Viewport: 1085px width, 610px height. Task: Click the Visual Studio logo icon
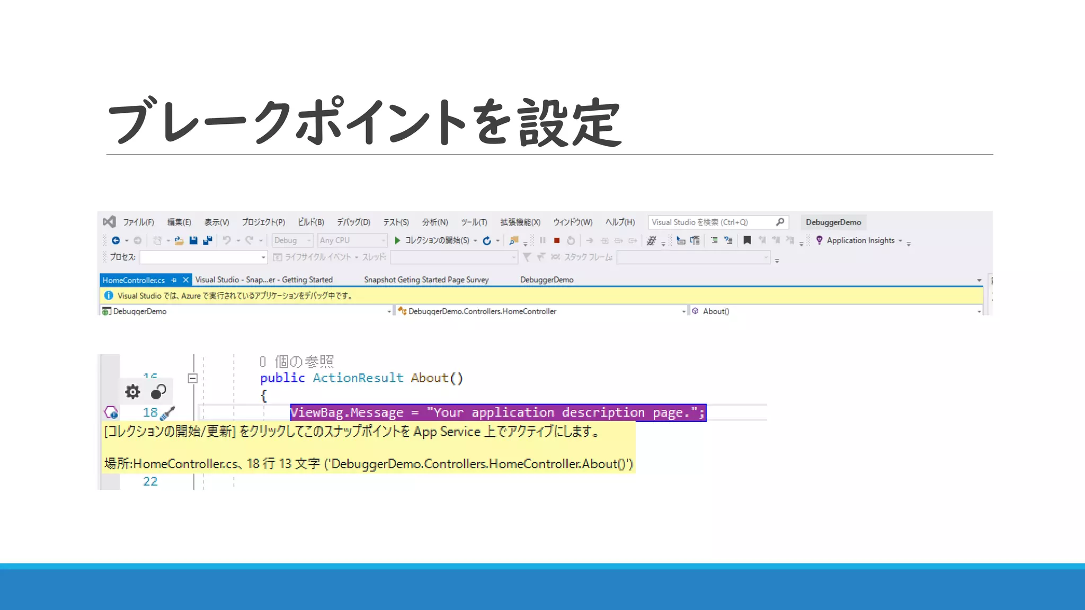coord(109,222)
